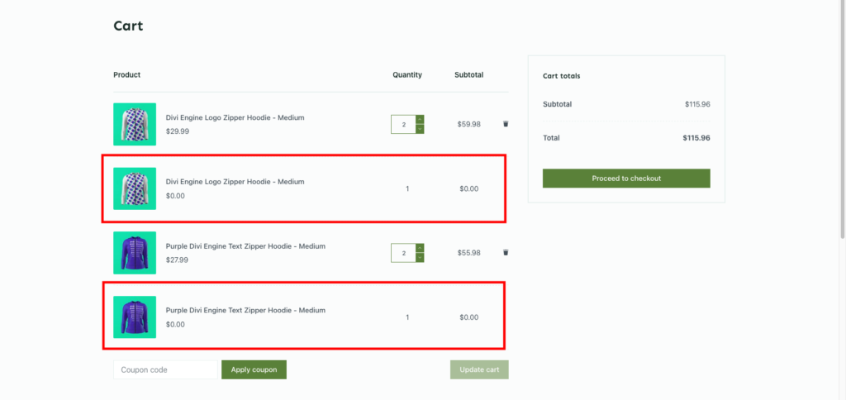Screen dimensions: 846x400
Task: Remove the $55.98 Purple Text Hoodie row
Action: point(506,252)
